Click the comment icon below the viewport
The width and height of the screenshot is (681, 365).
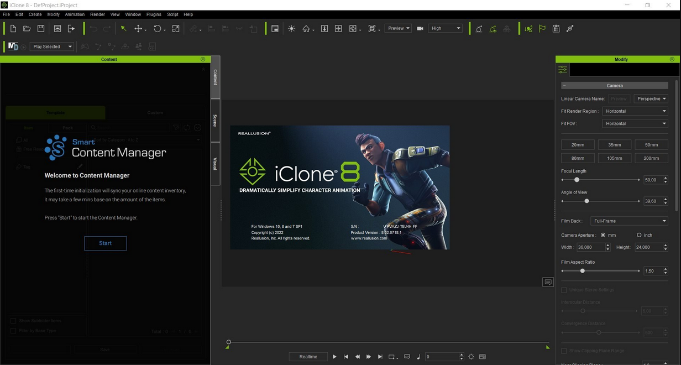point(548,282)
